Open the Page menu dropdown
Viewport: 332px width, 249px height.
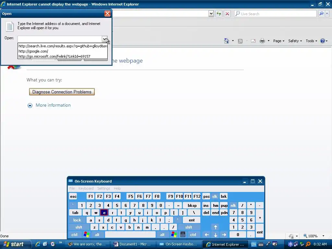pyautogui.click(x=279, y=41)
